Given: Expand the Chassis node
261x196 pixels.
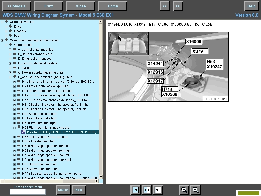Looking at the screenshot, I should click(x=6, y=31).
